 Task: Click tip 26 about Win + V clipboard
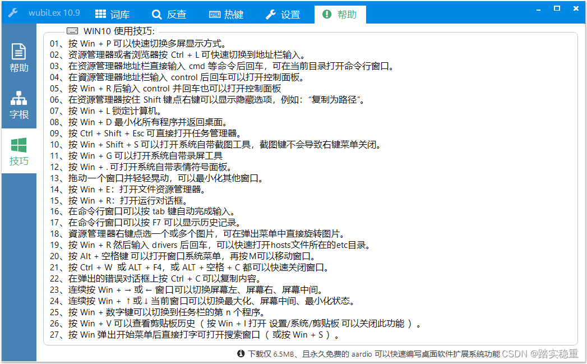tap(235, 324)
